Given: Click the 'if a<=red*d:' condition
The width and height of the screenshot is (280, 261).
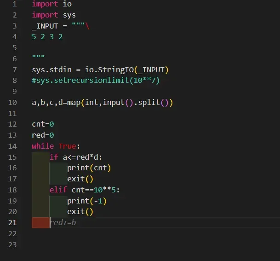Looking at the screenshot, I should coord(76,157).
